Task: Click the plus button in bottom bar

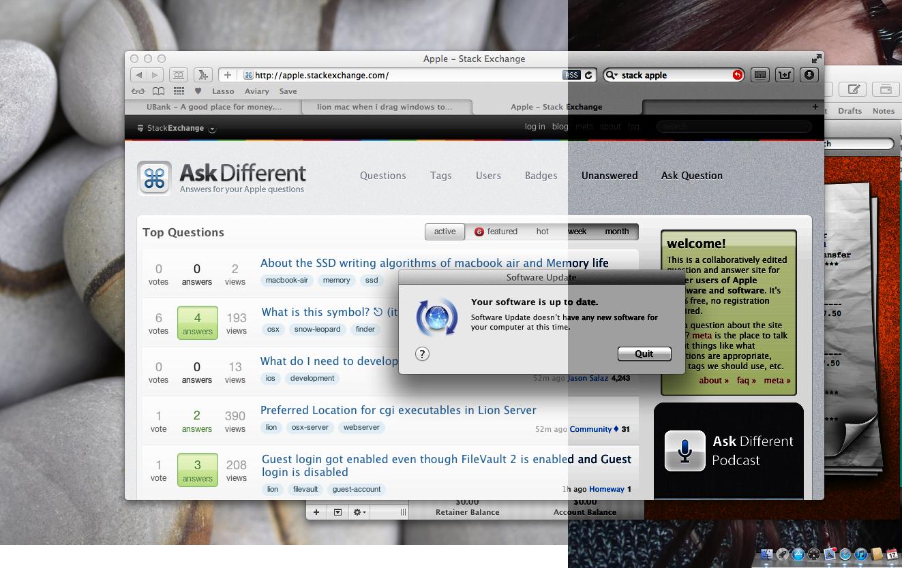Action: click(x=316, y=512)
